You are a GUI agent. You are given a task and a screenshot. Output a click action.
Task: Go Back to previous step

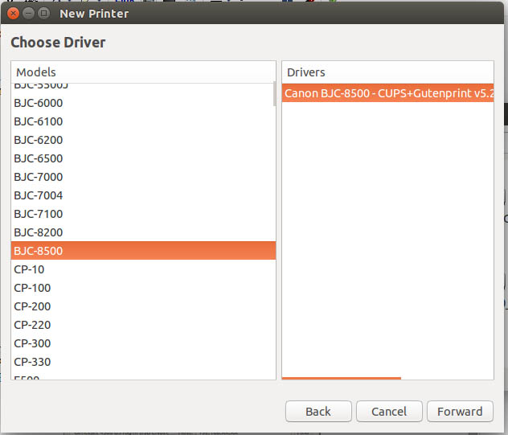coord(318,412)
